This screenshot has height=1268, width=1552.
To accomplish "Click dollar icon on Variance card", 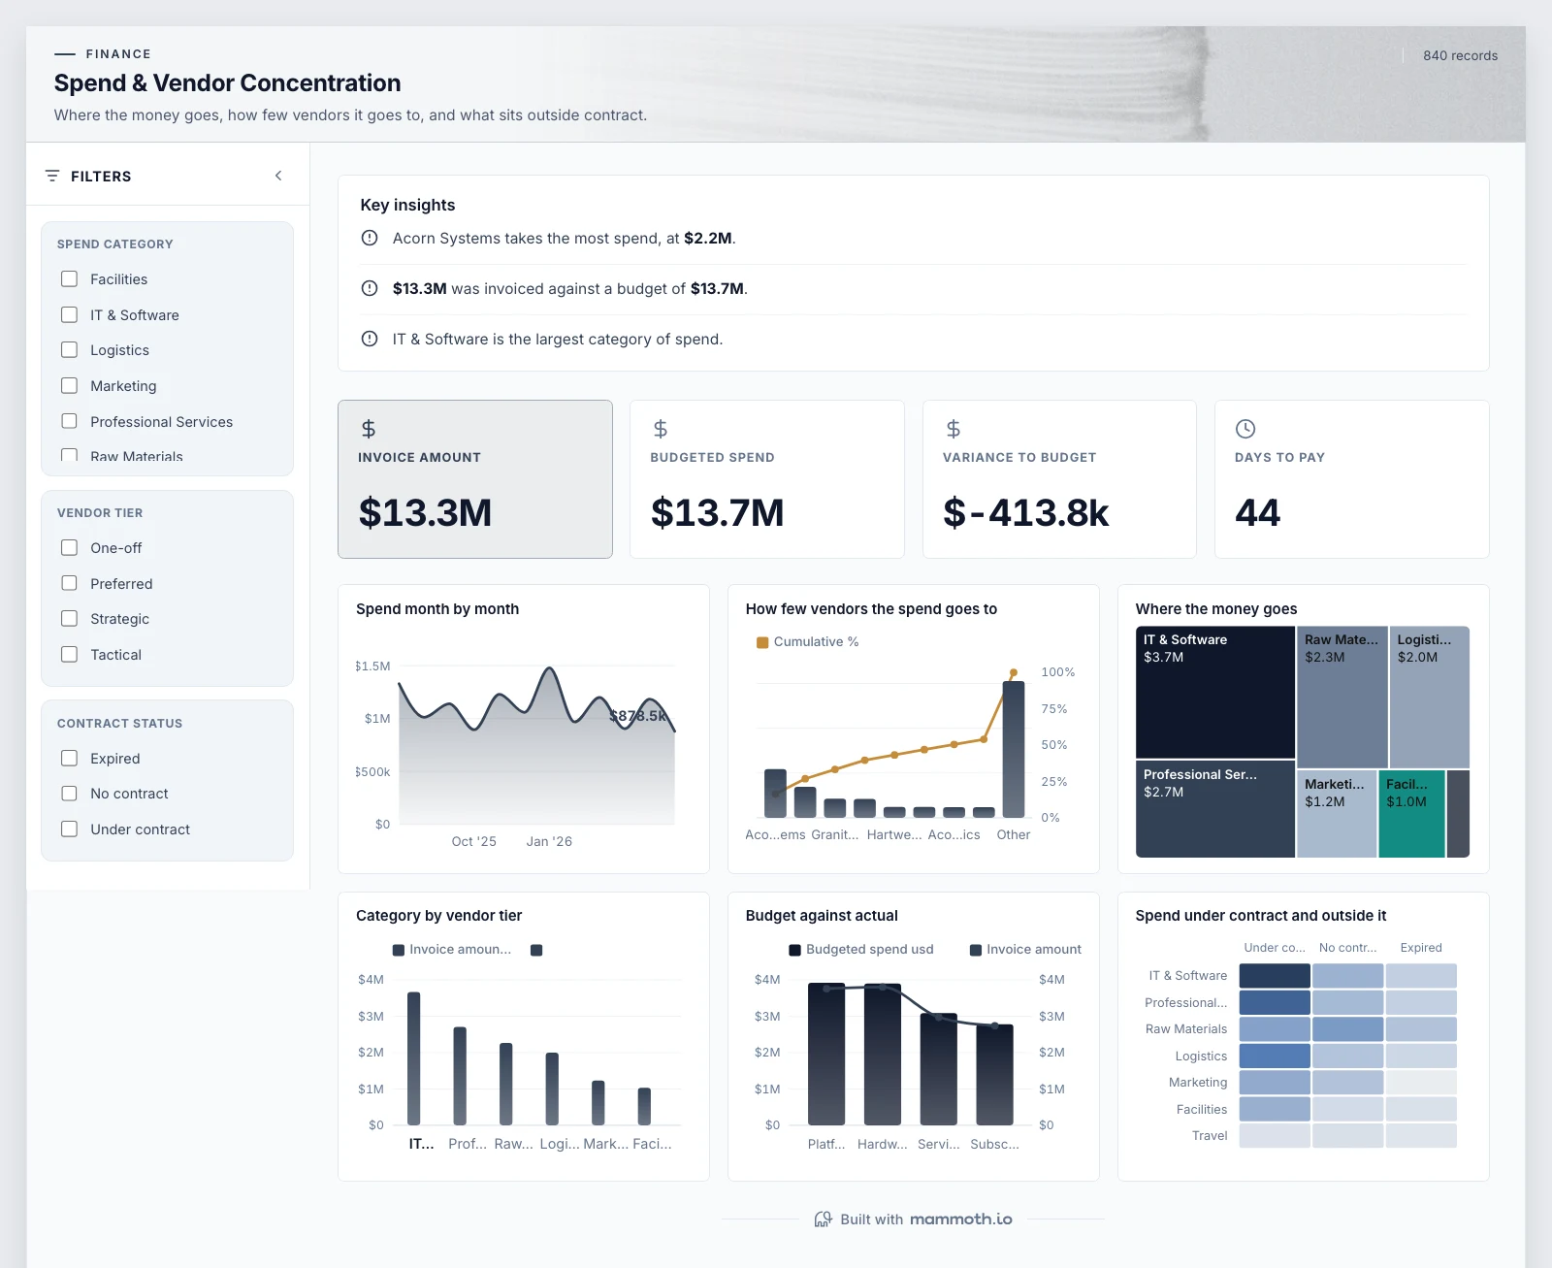I will 954,429.
